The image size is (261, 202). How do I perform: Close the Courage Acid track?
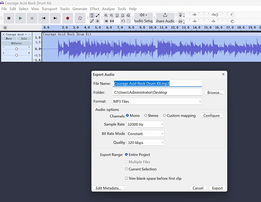coord(3,34)
